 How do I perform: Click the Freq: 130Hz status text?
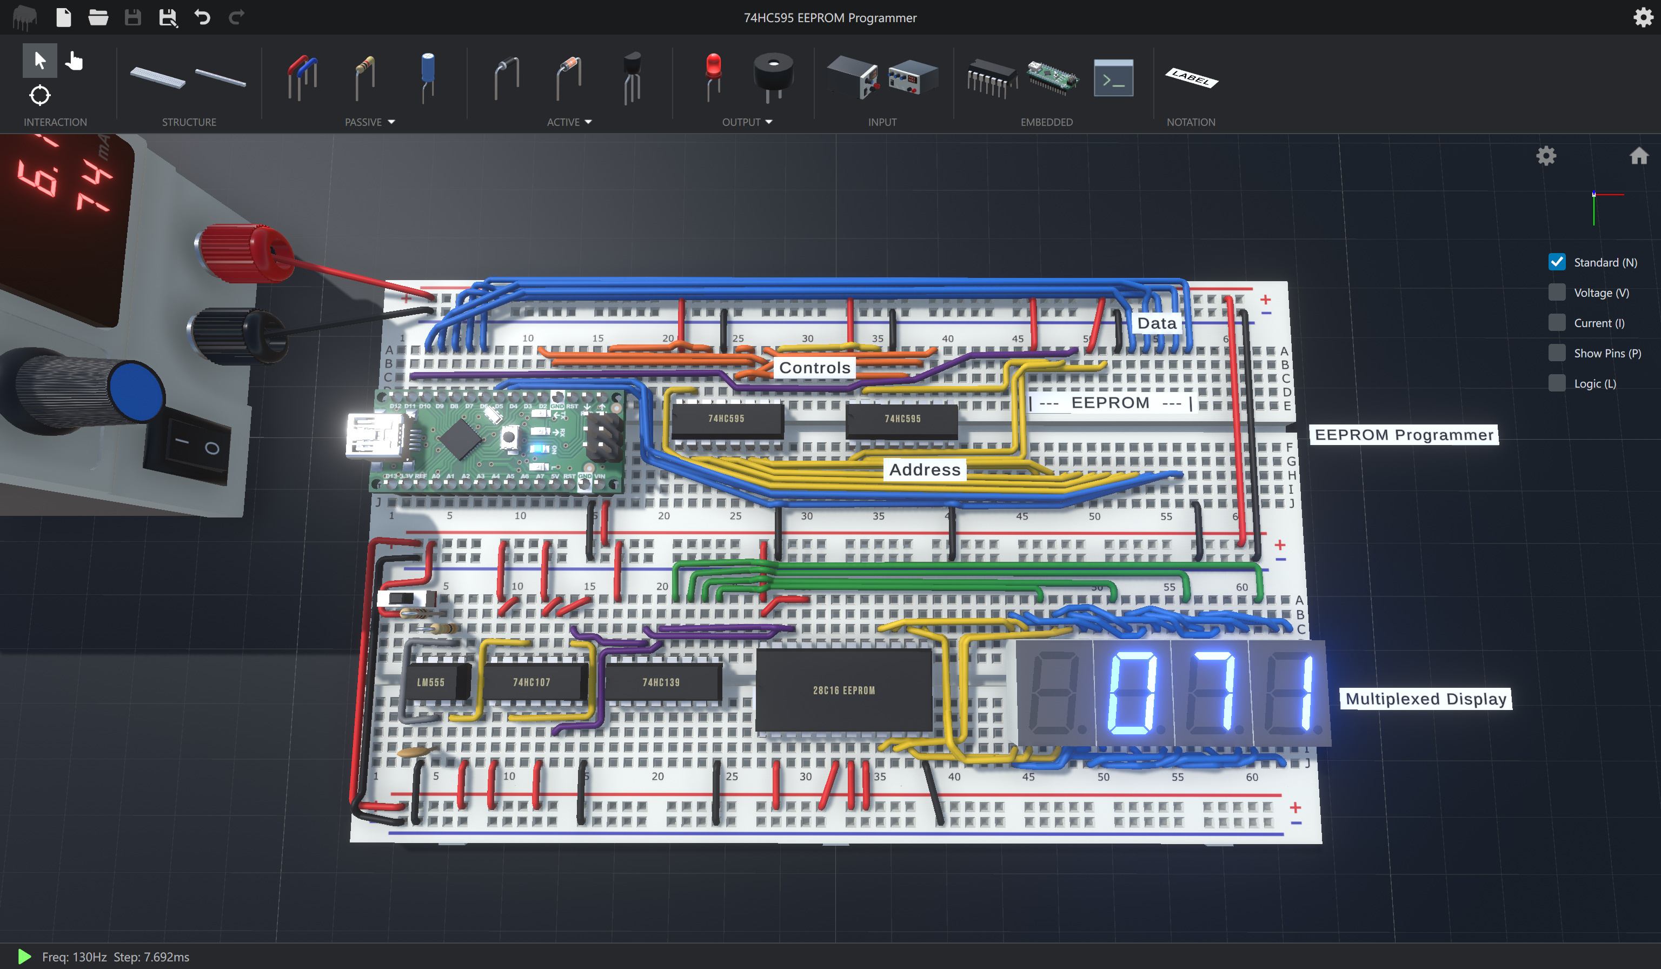point(75,957)
